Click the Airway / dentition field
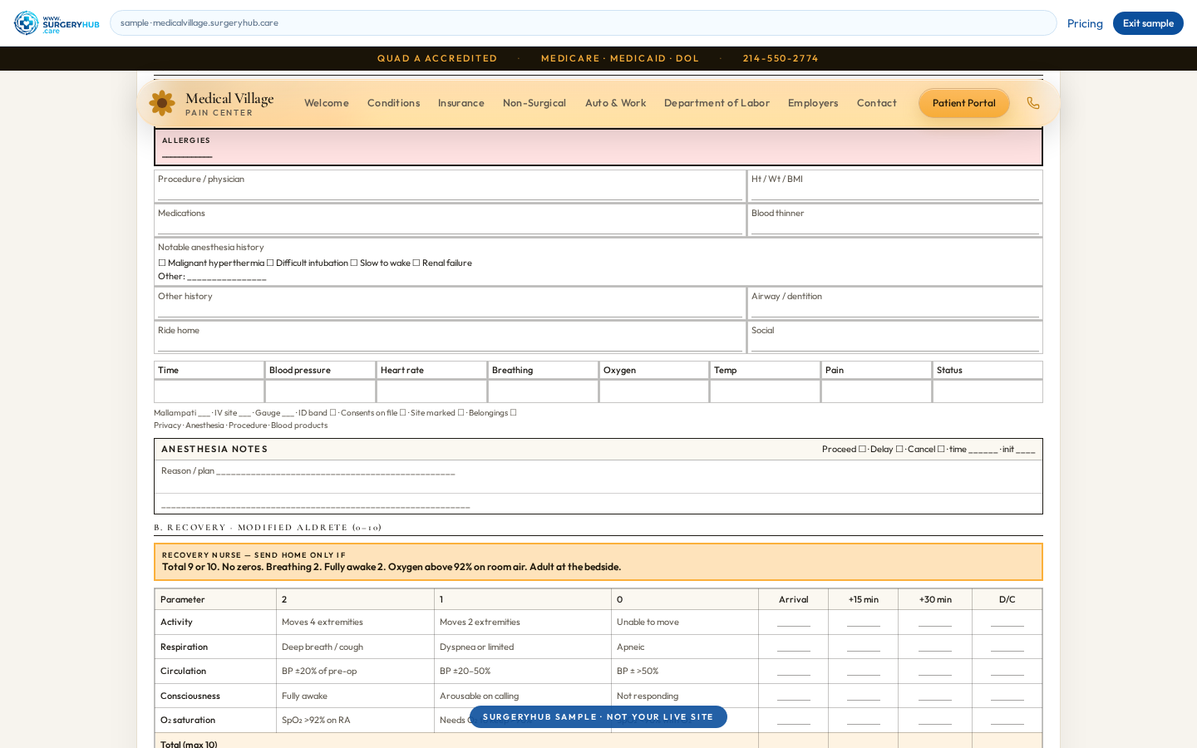Image resolution: width=1197 pixels, height=748 pixels. (x=895, y=303)
